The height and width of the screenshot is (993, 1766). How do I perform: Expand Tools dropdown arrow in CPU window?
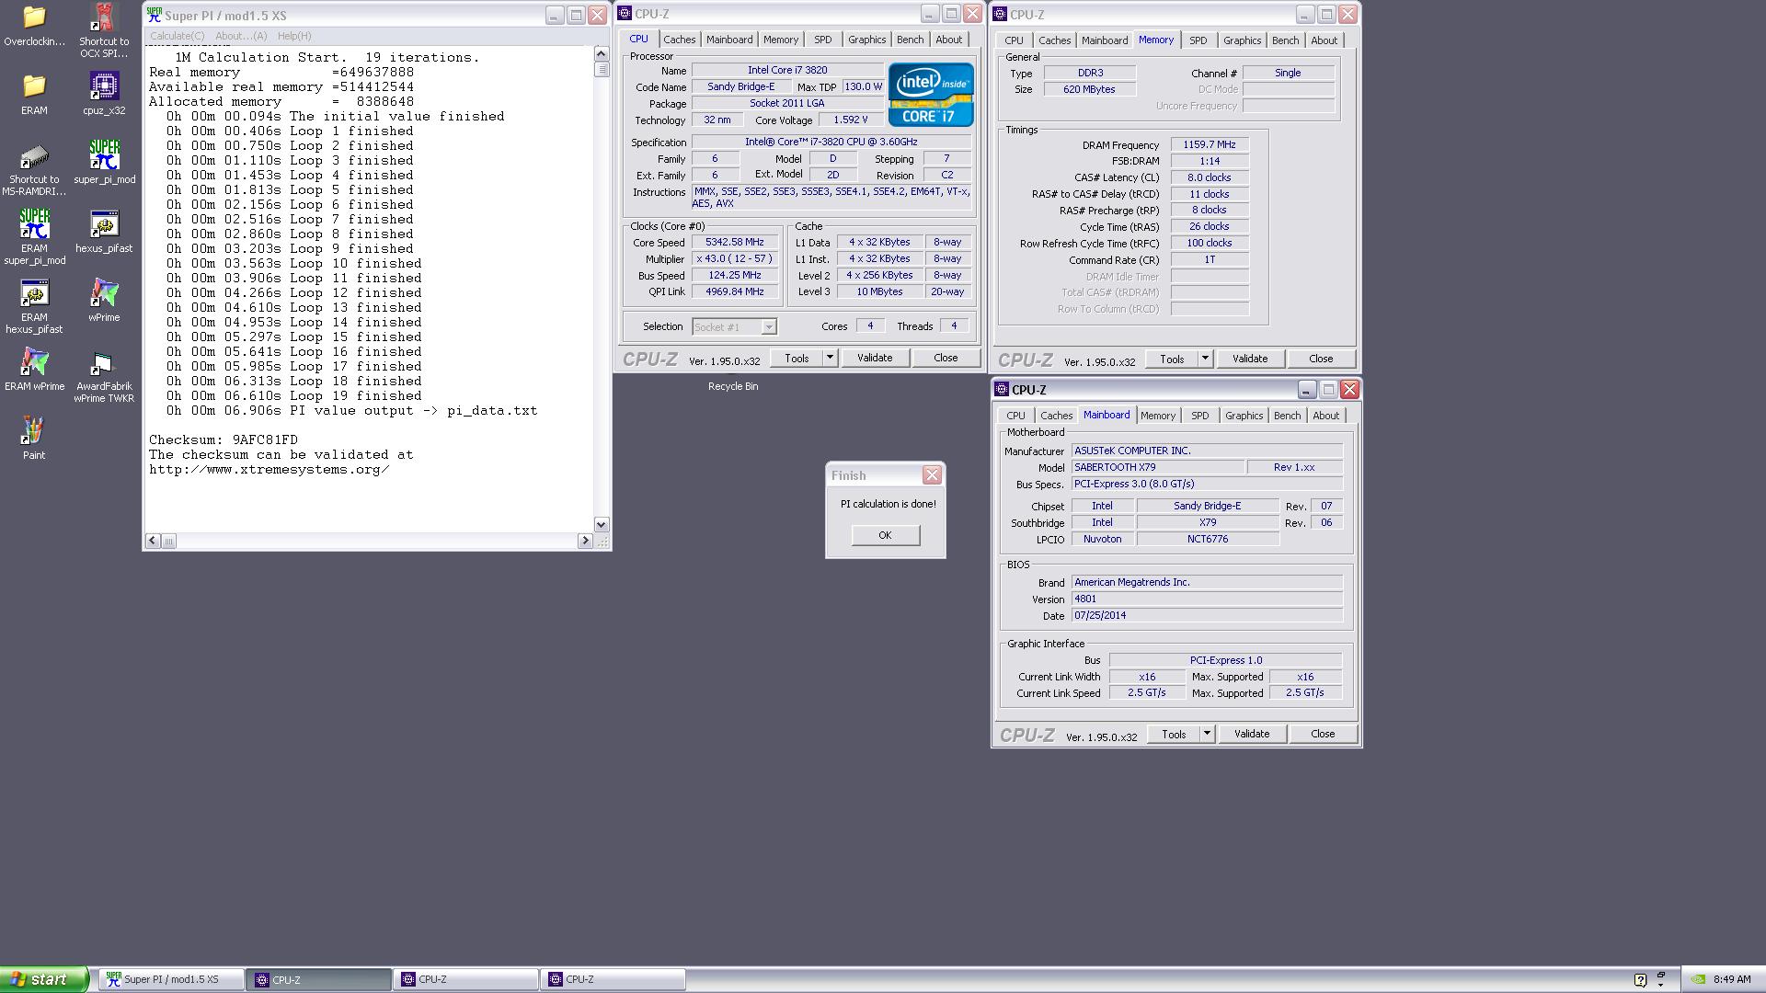pyautogui.click(x=830, y=358)
